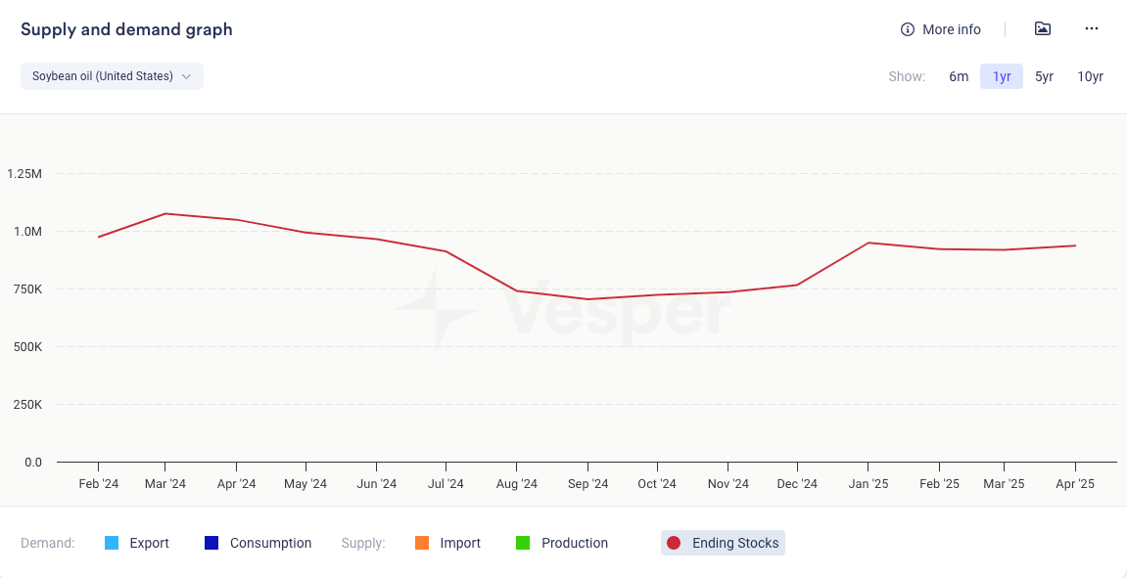
Task: Select the 1yr time range
Action: pos(1002,76)
